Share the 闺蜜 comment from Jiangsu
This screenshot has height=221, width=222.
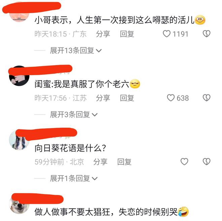click(103, 98)
